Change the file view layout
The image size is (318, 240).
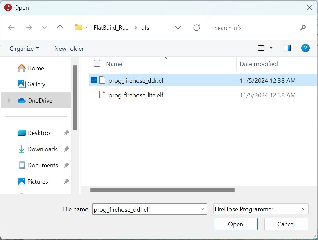[261, 48]
